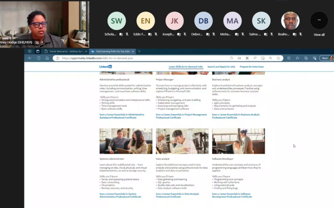Click the browser back arrow

(x=30, y=58)
